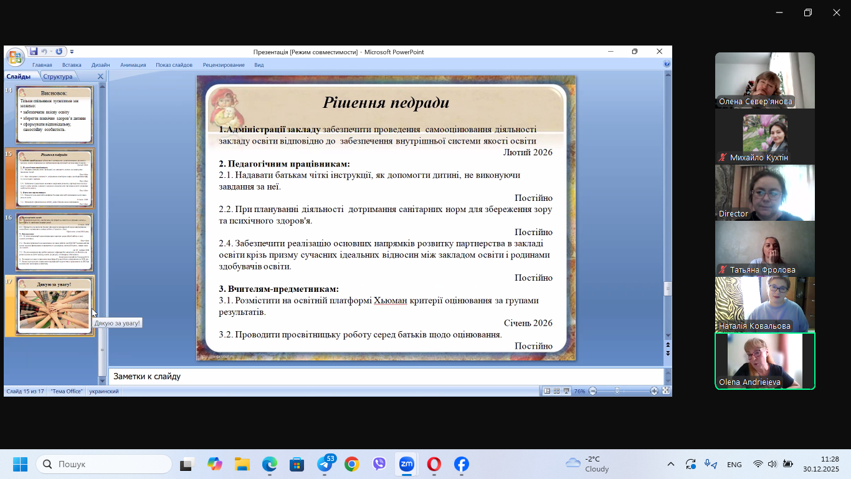The image size is (851, 479).
Task: Open the Undo history dropdown arrow
Action: tap(52, 52)
